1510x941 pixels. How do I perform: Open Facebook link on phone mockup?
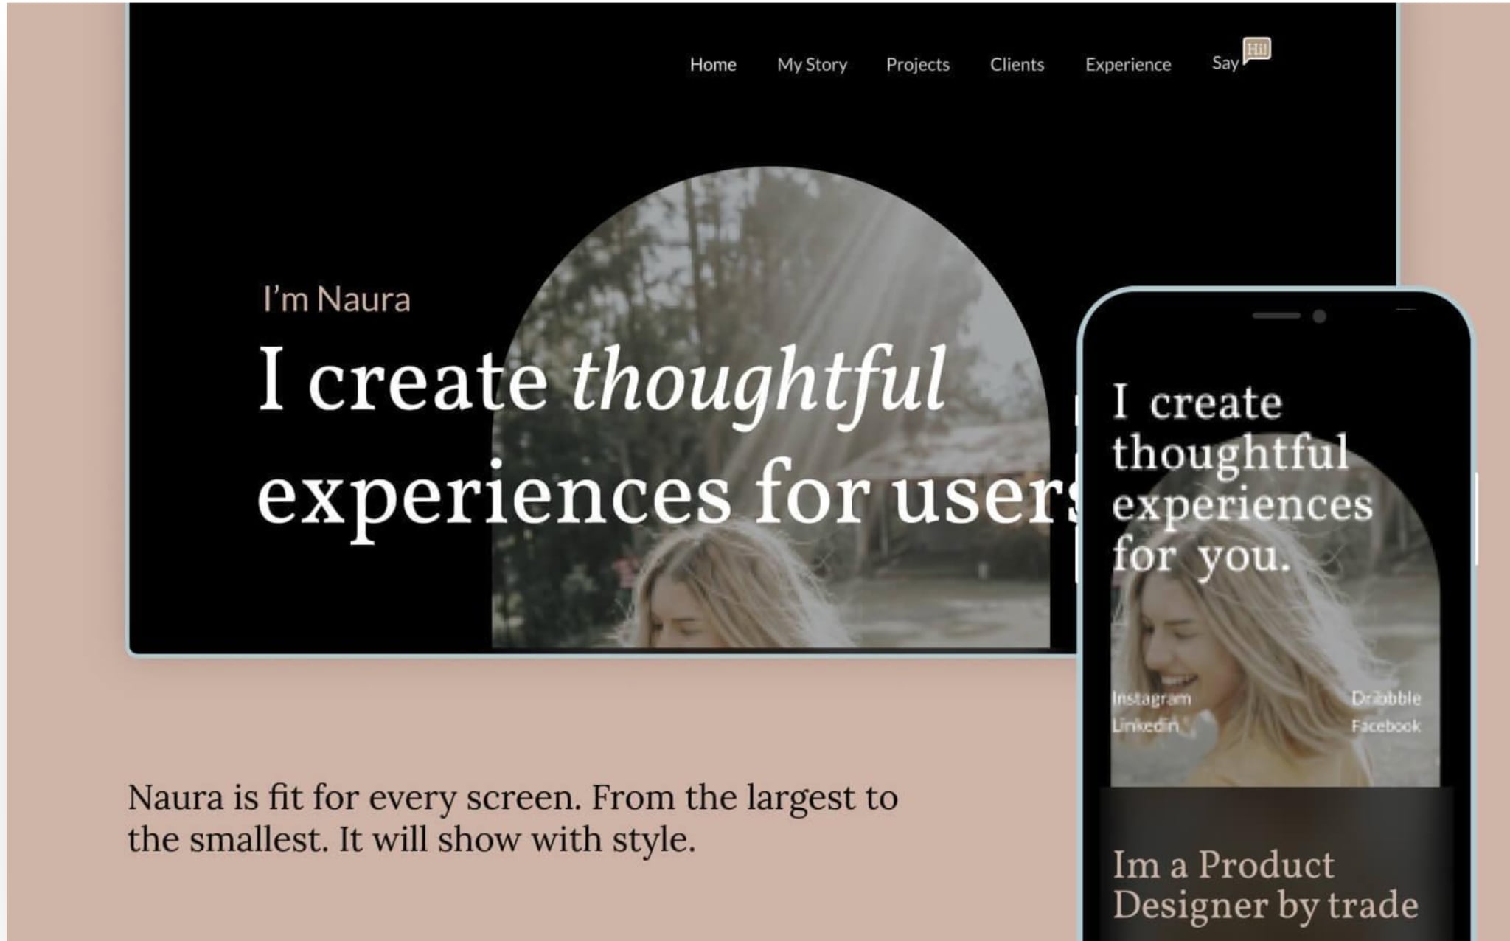[1385, 726]
